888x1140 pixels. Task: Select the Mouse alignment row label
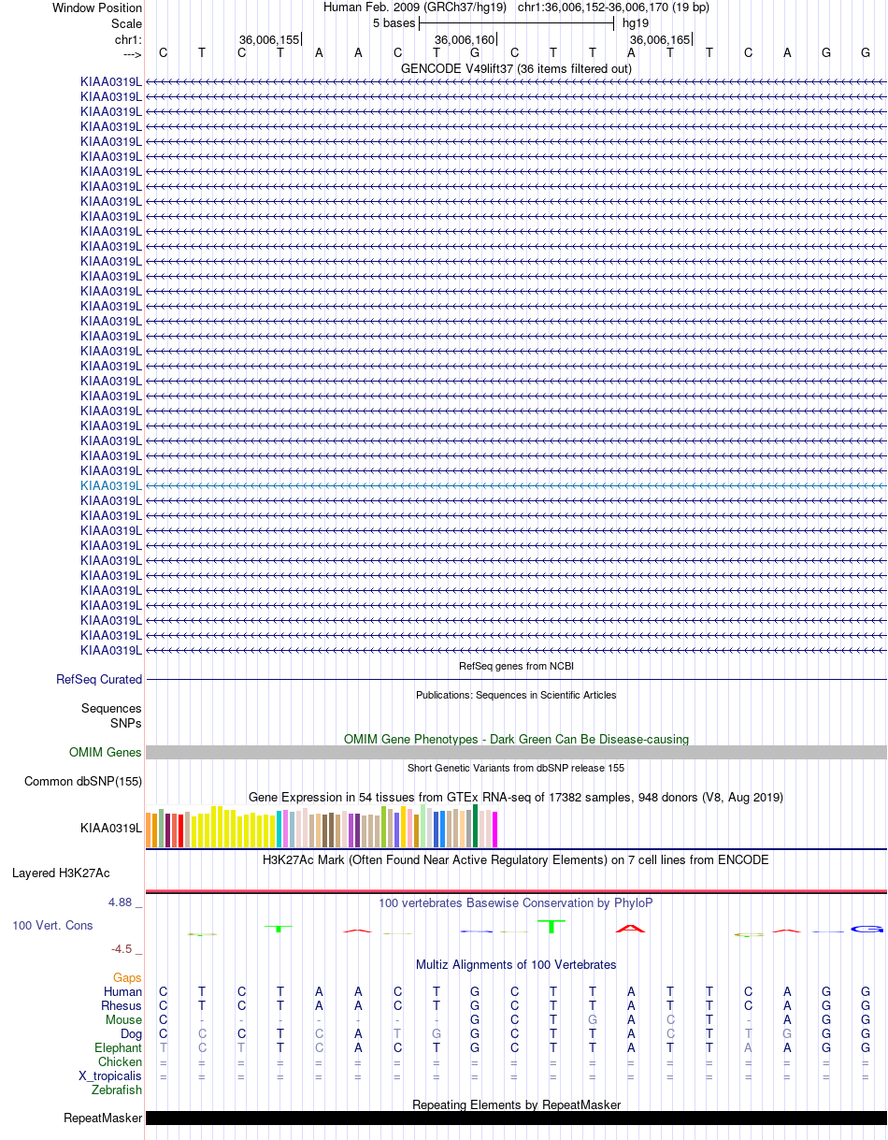point(123,1019)
